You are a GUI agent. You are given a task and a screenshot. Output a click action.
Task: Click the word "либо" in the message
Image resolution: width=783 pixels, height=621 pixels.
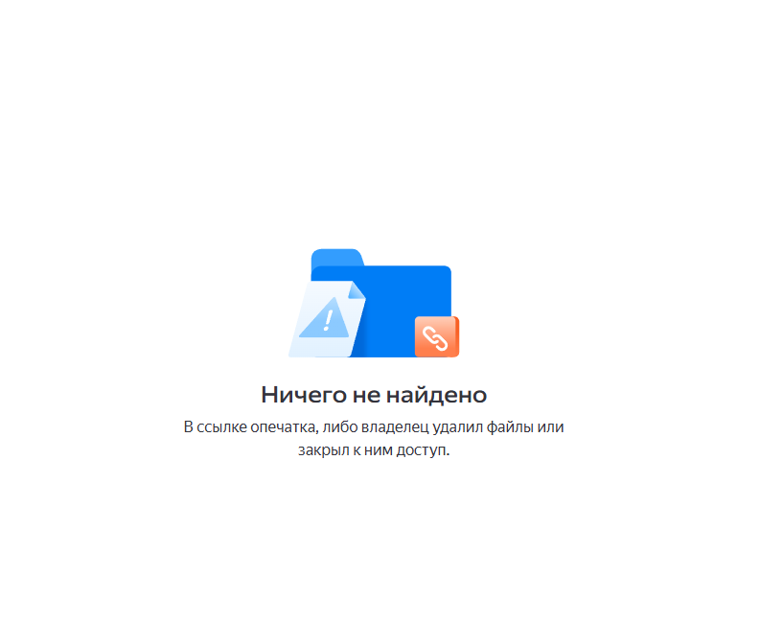(x=340, y=427)
